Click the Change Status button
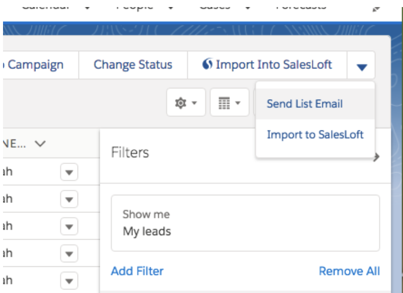This screenshot has width=403, height=293. click(x=133, y=65)
